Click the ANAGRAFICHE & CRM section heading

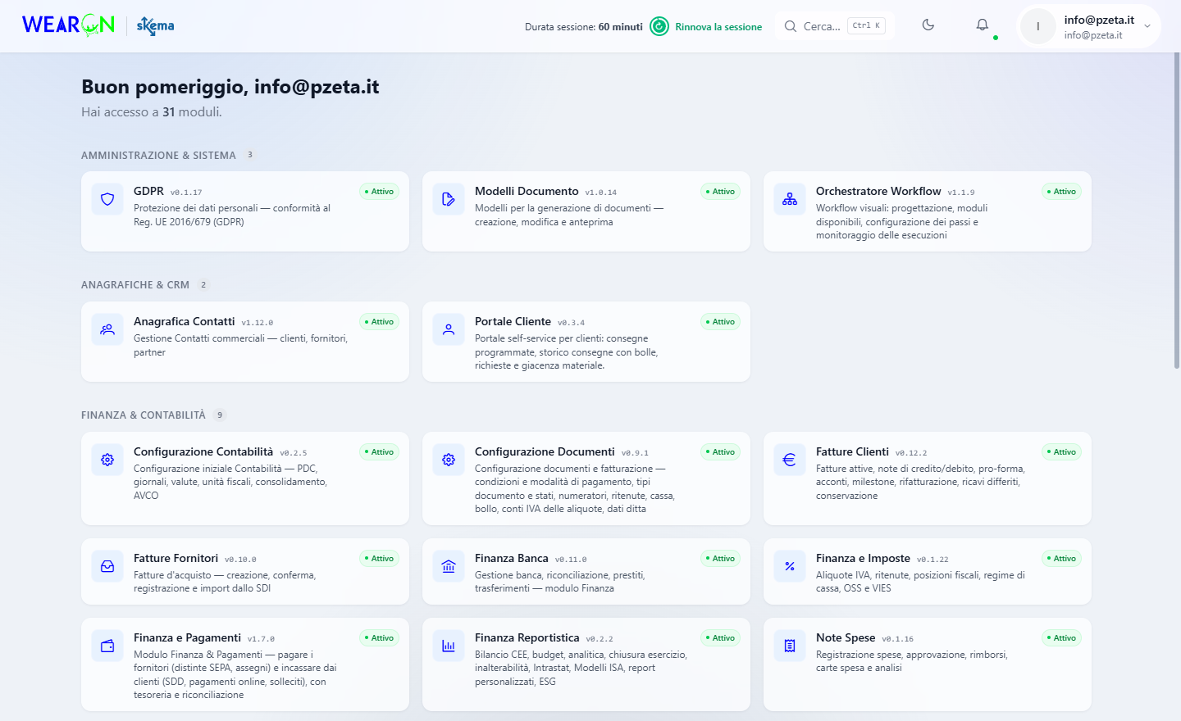point(135,285)
